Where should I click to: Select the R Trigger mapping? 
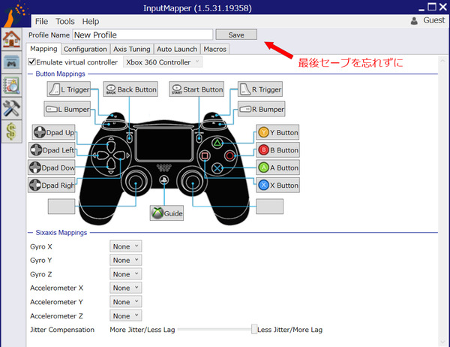coord(260,89)
